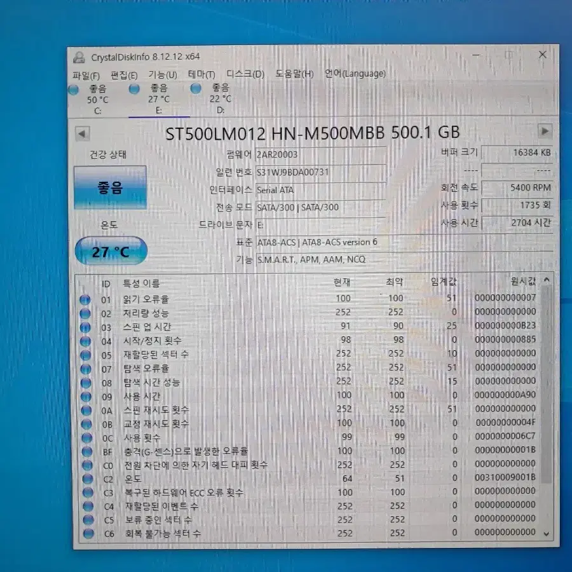Click the ID column header

point(106,284)
